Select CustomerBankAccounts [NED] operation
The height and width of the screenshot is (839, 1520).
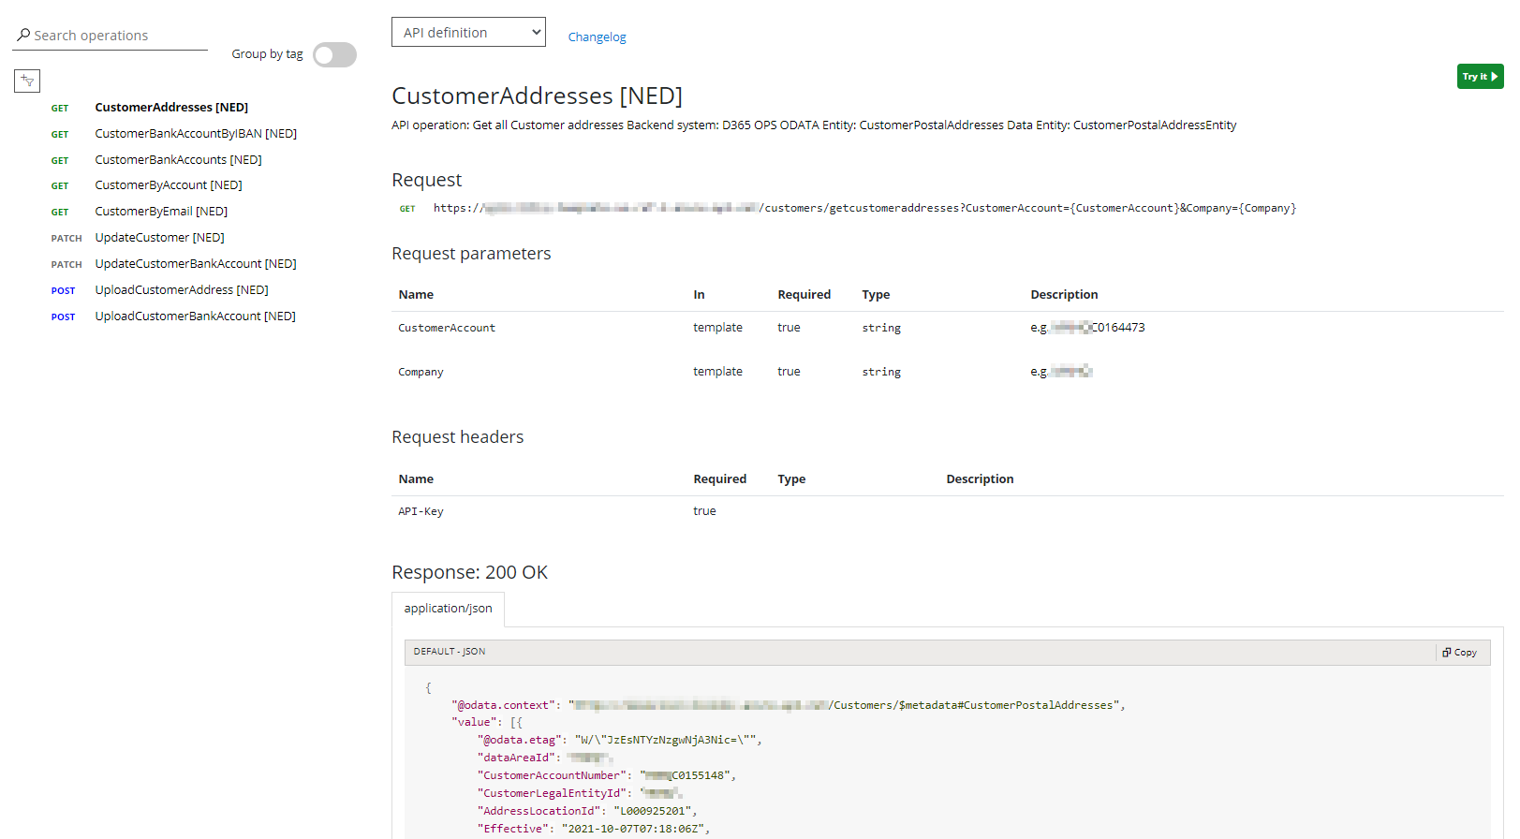point(178,160)
